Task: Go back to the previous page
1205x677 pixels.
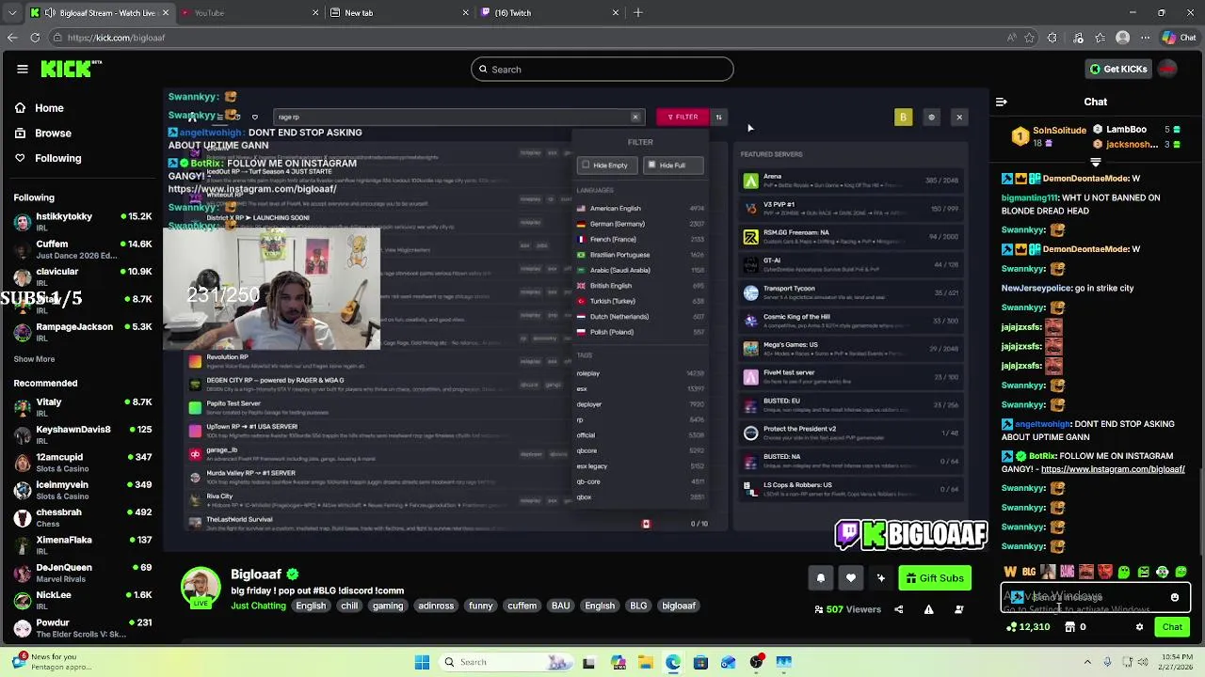Action: [12, 38]
